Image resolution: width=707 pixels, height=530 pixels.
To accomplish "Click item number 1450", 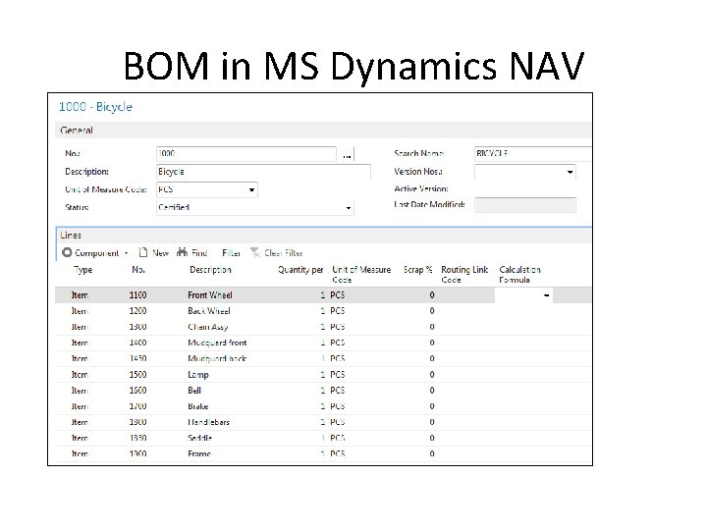I will [138, 359].
